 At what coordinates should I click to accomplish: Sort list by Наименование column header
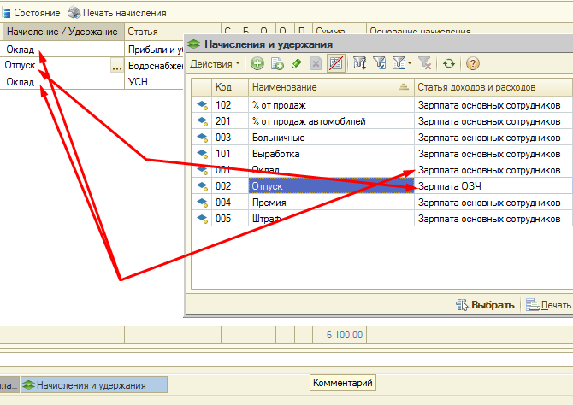click(x=325, y=87)
